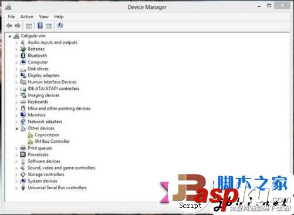Click the Scan for hardware changes toolbar icon
The image size is (294, 215).
[60, 25]
